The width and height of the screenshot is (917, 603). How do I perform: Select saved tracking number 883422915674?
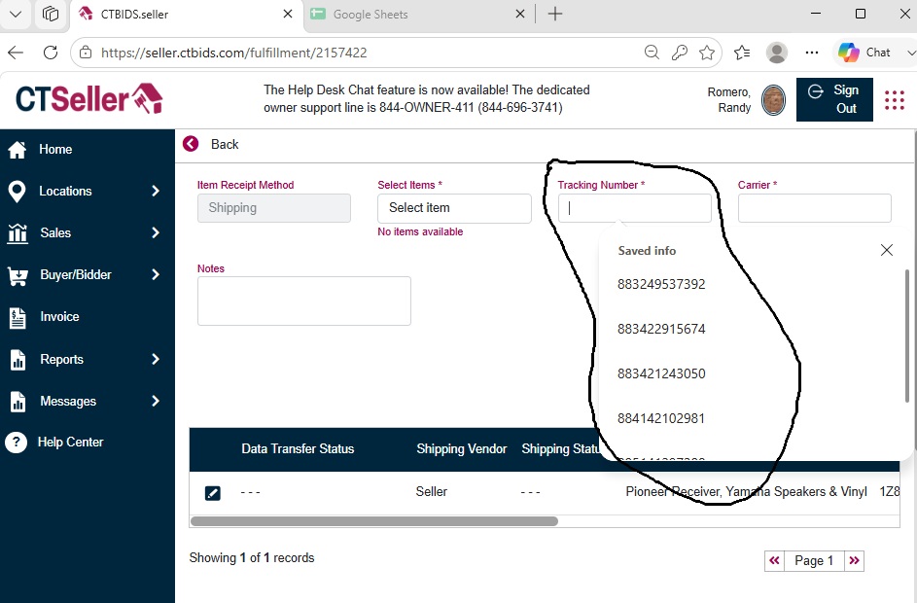[x=661, y=329]
